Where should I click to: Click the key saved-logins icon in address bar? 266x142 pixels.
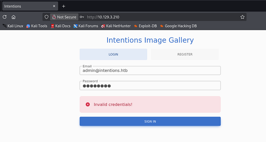click(82, 17)
